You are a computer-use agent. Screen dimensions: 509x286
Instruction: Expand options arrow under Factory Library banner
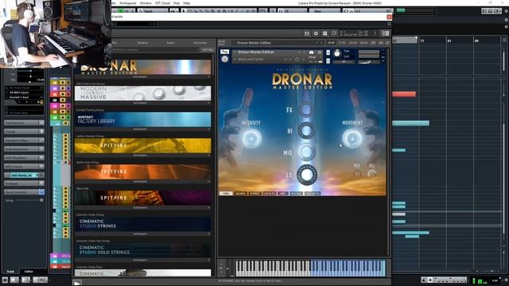[x=208, y=129]
